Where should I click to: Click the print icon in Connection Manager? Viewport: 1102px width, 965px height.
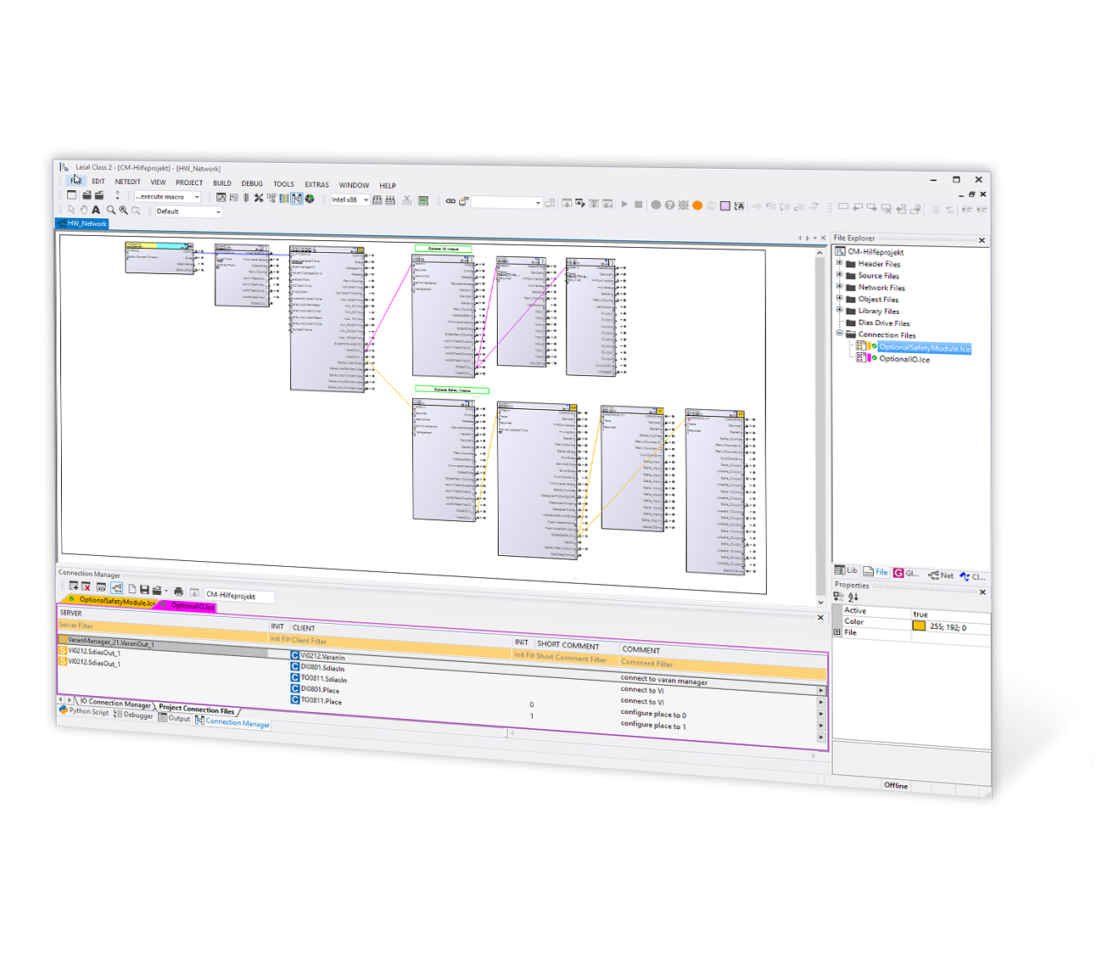tap(178, 591)
